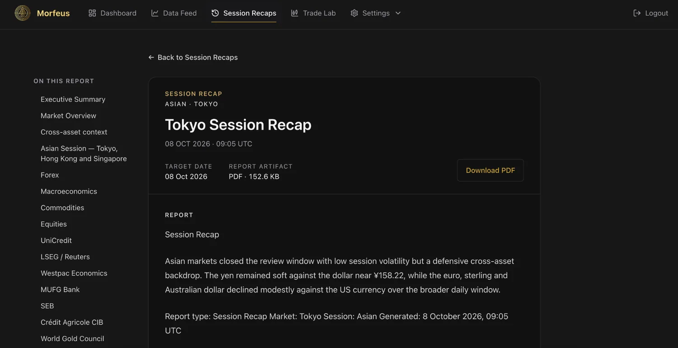This screenshot has width=678, height=348.
Task: Download the report PDF
Action: click(x=490, y=170)
